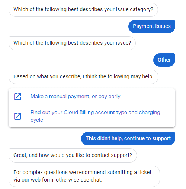This screenshot has height=189, width=186.
Task: Click empty area of the suggested articles card
Action: coord(142,97)
